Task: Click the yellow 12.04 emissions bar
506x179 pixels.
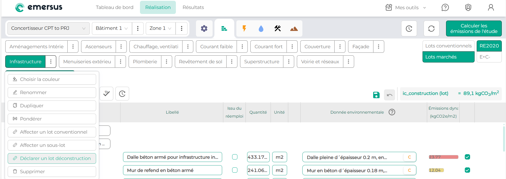Action: tap(436, 170)
